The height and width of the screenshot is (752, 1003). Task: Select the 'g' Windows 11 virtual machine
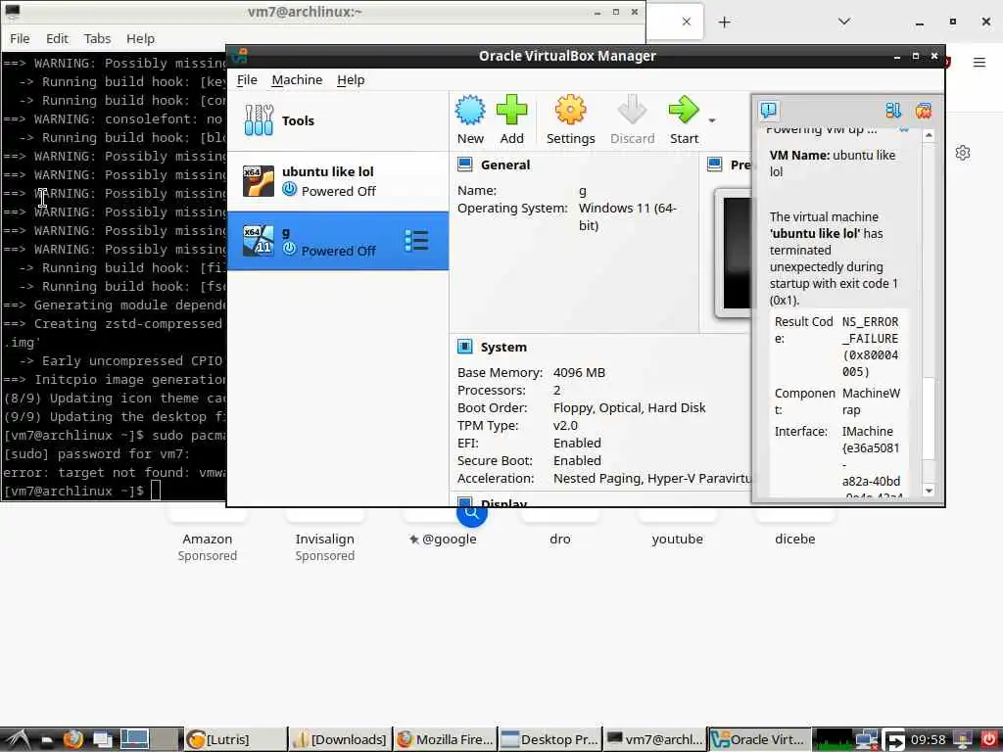tap(338, 241)
